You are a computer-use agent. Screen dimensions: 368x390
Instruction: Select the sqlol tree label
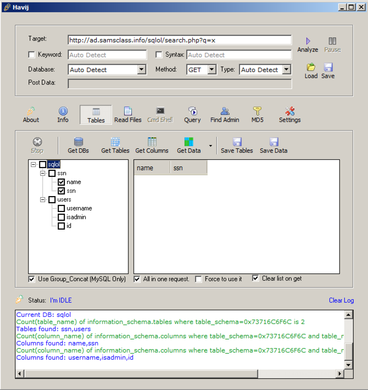pyautogui.click(x=54, y=164)
